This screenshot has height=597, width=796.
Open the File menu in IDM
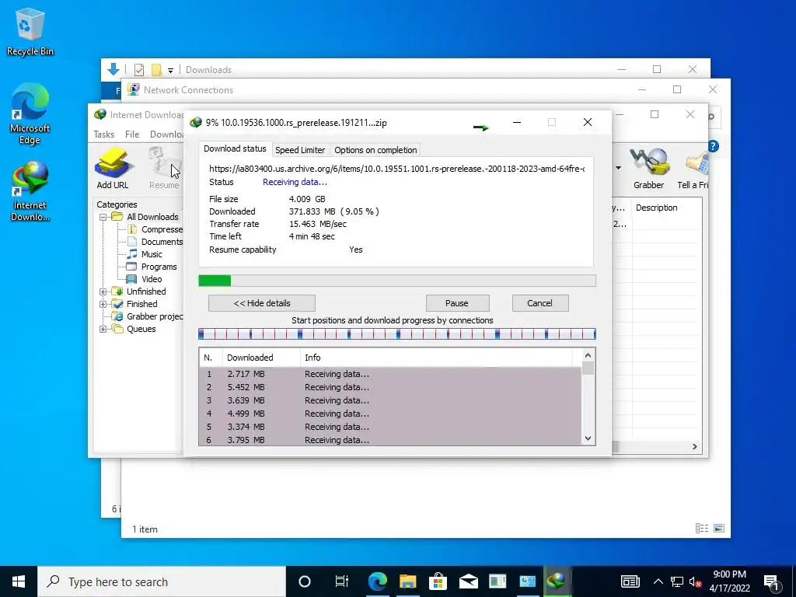point(132,134)
